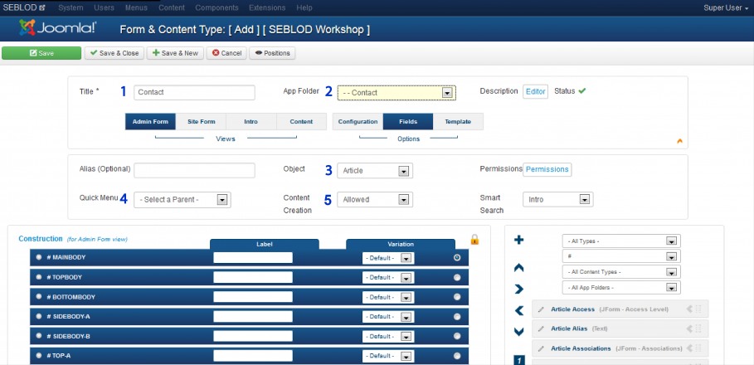Image resolution: width=754 pixels, height=365 pixels.
Task: Open the Components menu
Action: (216, 7)
